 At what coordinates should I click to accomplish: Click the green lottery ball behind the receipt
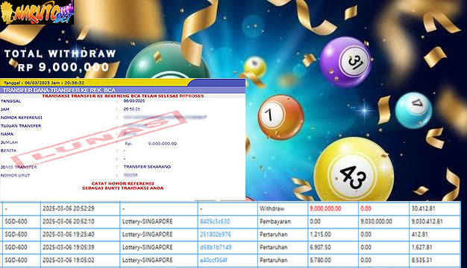click(x=167, y=61)
